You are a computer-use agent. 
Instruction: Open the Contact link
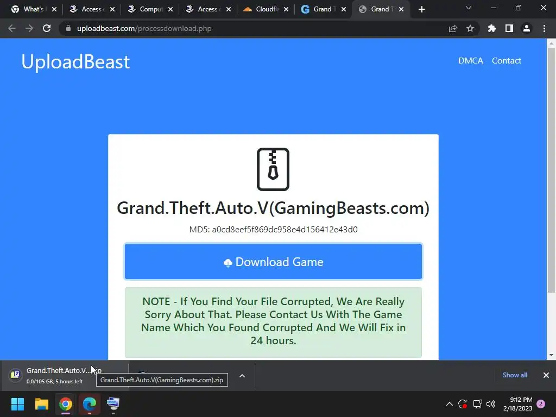click(x=507, y=61)
